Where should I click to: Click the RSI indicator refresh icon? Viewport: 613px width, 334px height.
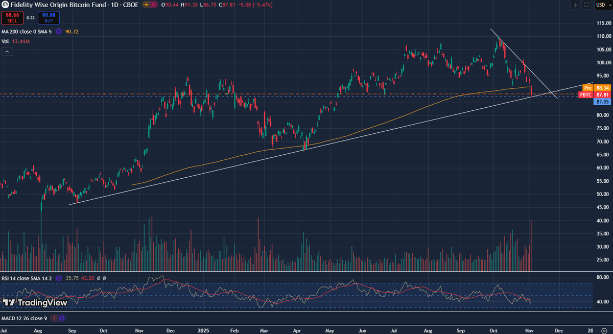tap(59, 278)
